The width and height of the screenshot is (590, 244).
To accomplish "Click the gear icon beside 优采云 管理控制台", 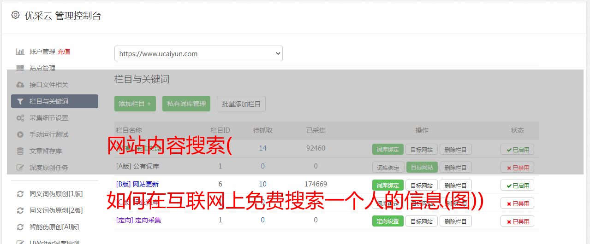I will [x=15, y=15].
